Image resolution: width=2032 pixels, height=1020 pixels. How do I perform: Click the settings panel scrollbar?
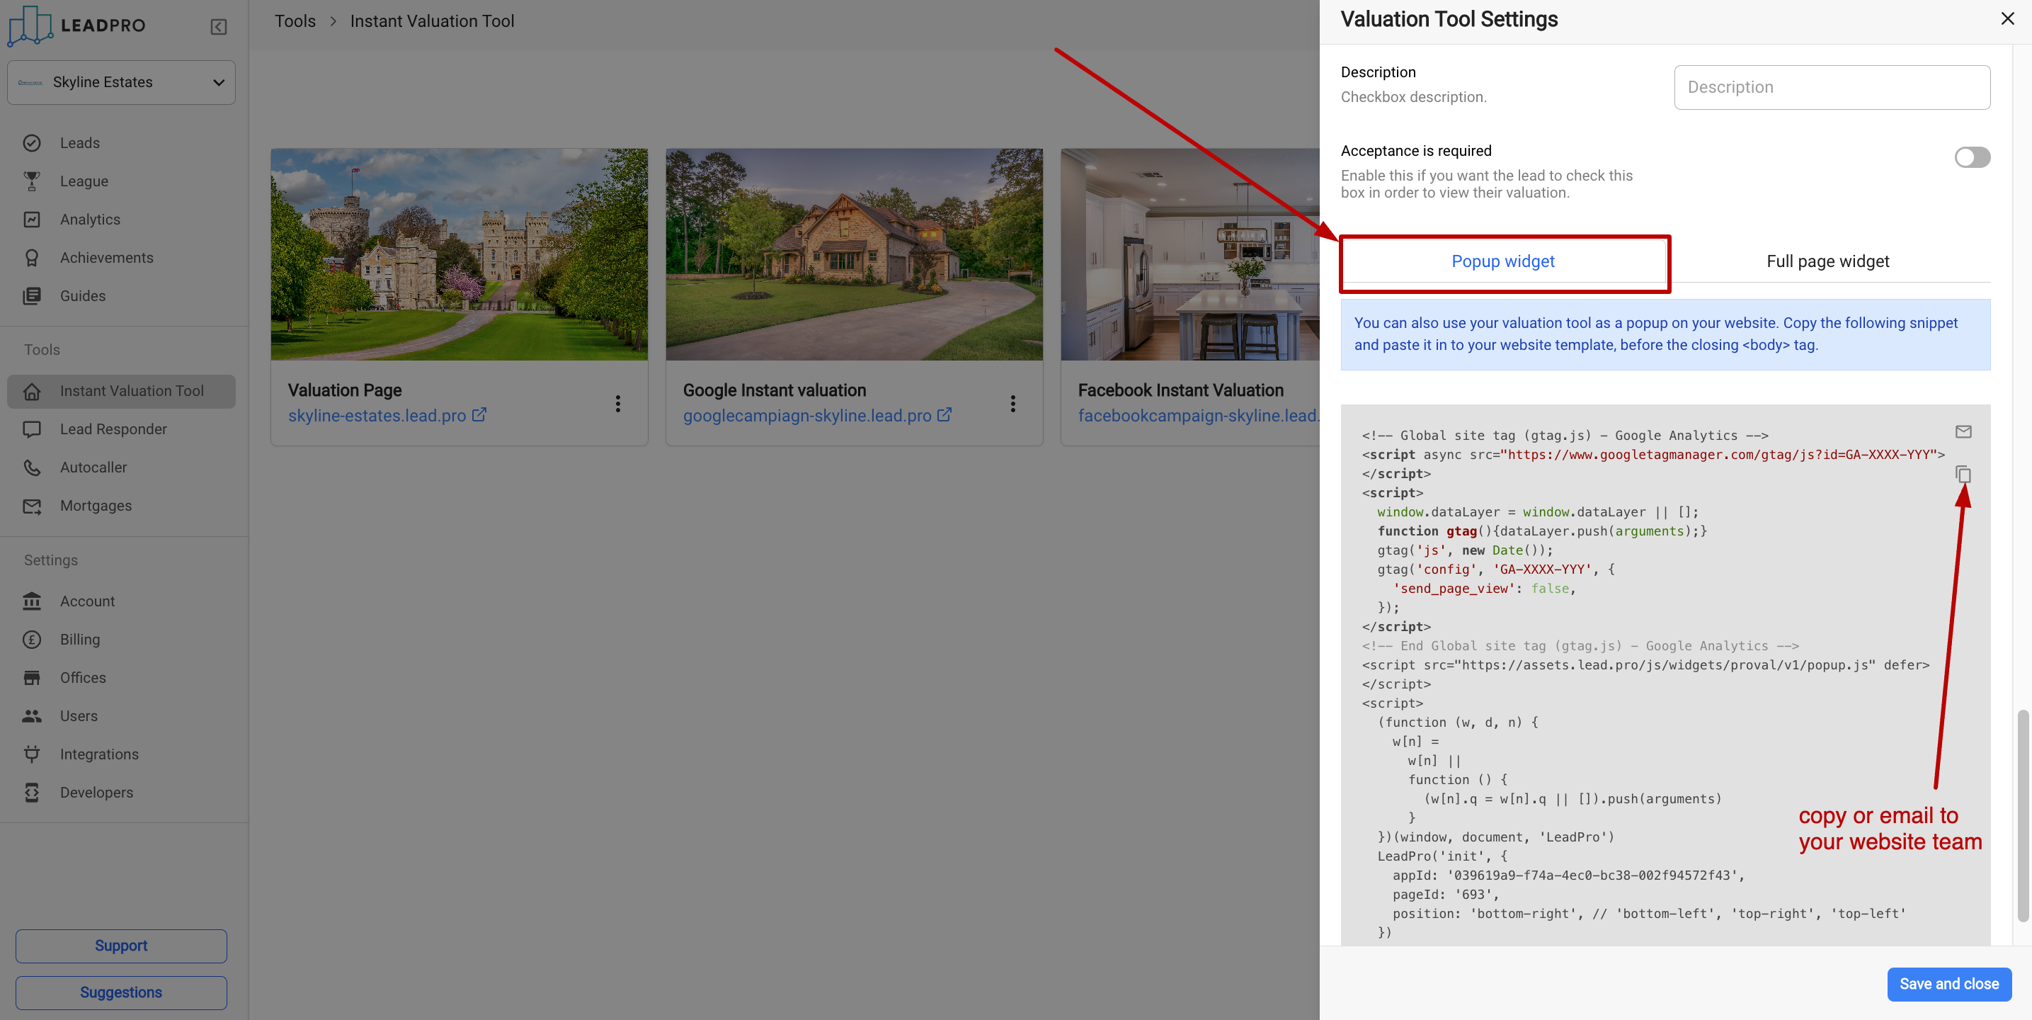pos(2022,815)
